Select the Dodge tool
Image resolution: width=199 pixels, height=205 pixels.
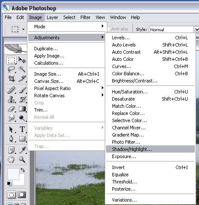pos(22,118)
